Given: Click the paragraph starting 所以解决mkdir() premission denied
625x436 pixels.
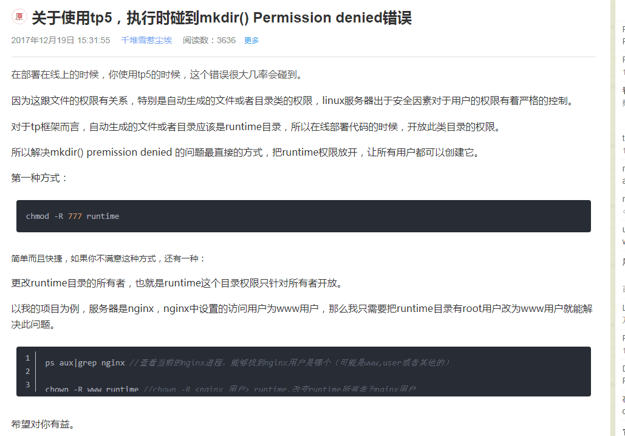Looking at the screenshot, I should click(x=246, y=153).
